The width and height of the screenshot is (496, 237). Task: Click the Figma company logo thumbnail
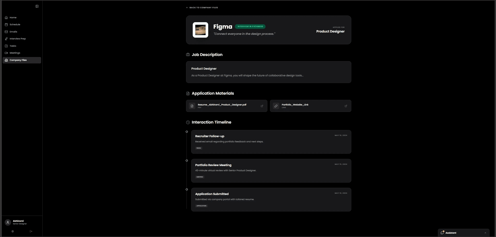pos(200,30)
